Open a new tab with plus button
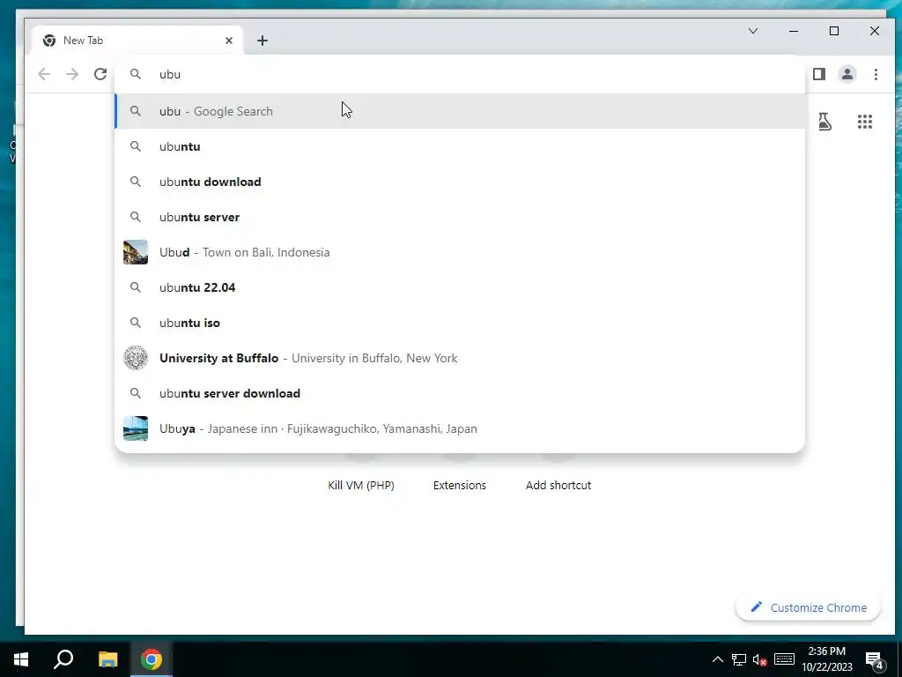The width and height of the screenshot is (902, 677). pyautogui.click(x=262, y=41)
